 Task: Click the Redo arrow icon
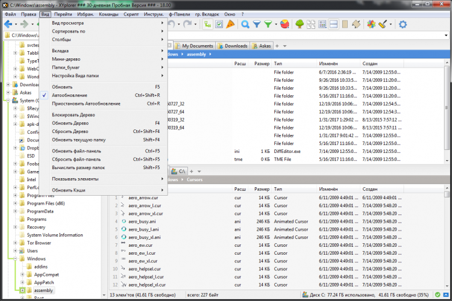(x=187, y=24)
